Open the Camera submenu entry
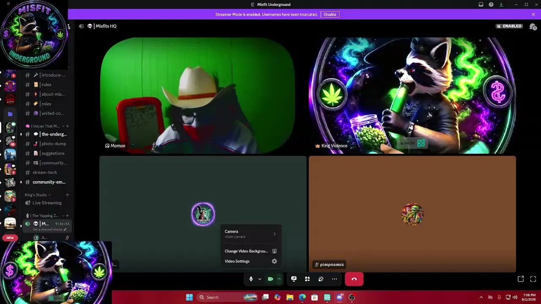The width and height of the screenshot is (541, 304). pyautogui.click(x=251, y=234)
